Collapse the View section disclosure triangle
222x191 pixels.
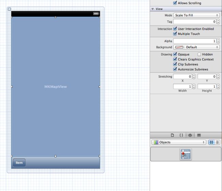[x=153, y=9]
